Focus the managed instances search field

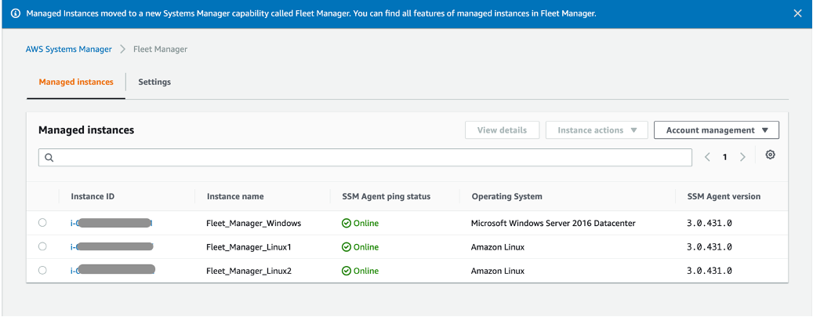click(365, 158)
